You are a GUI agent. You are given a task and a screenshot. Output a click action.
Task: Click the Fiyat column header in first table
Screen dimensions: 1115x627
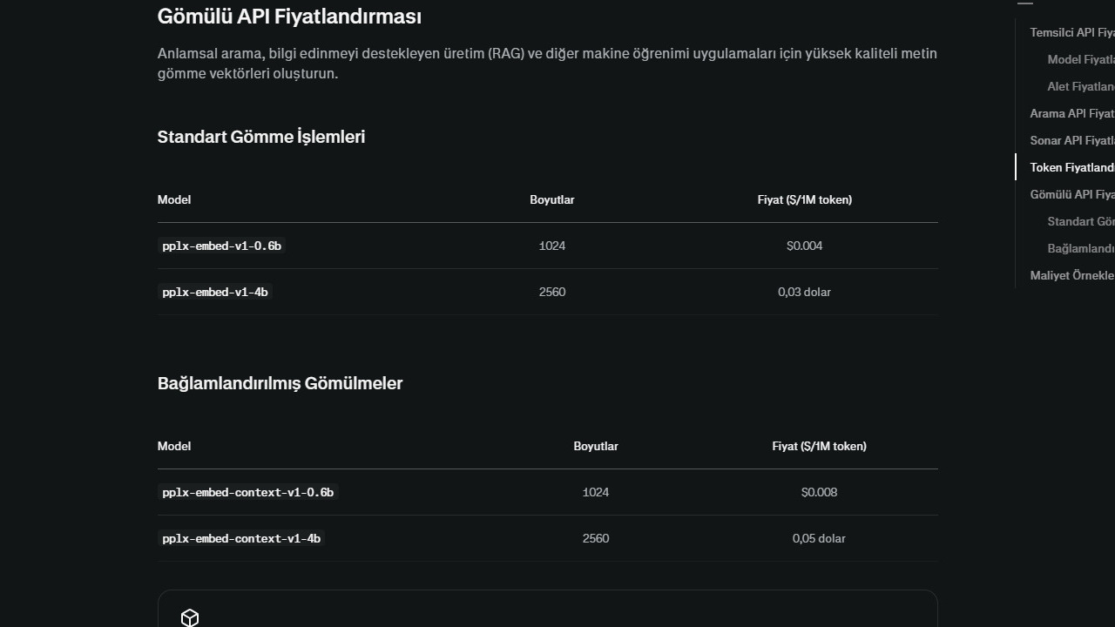click(x=805, y=199)
